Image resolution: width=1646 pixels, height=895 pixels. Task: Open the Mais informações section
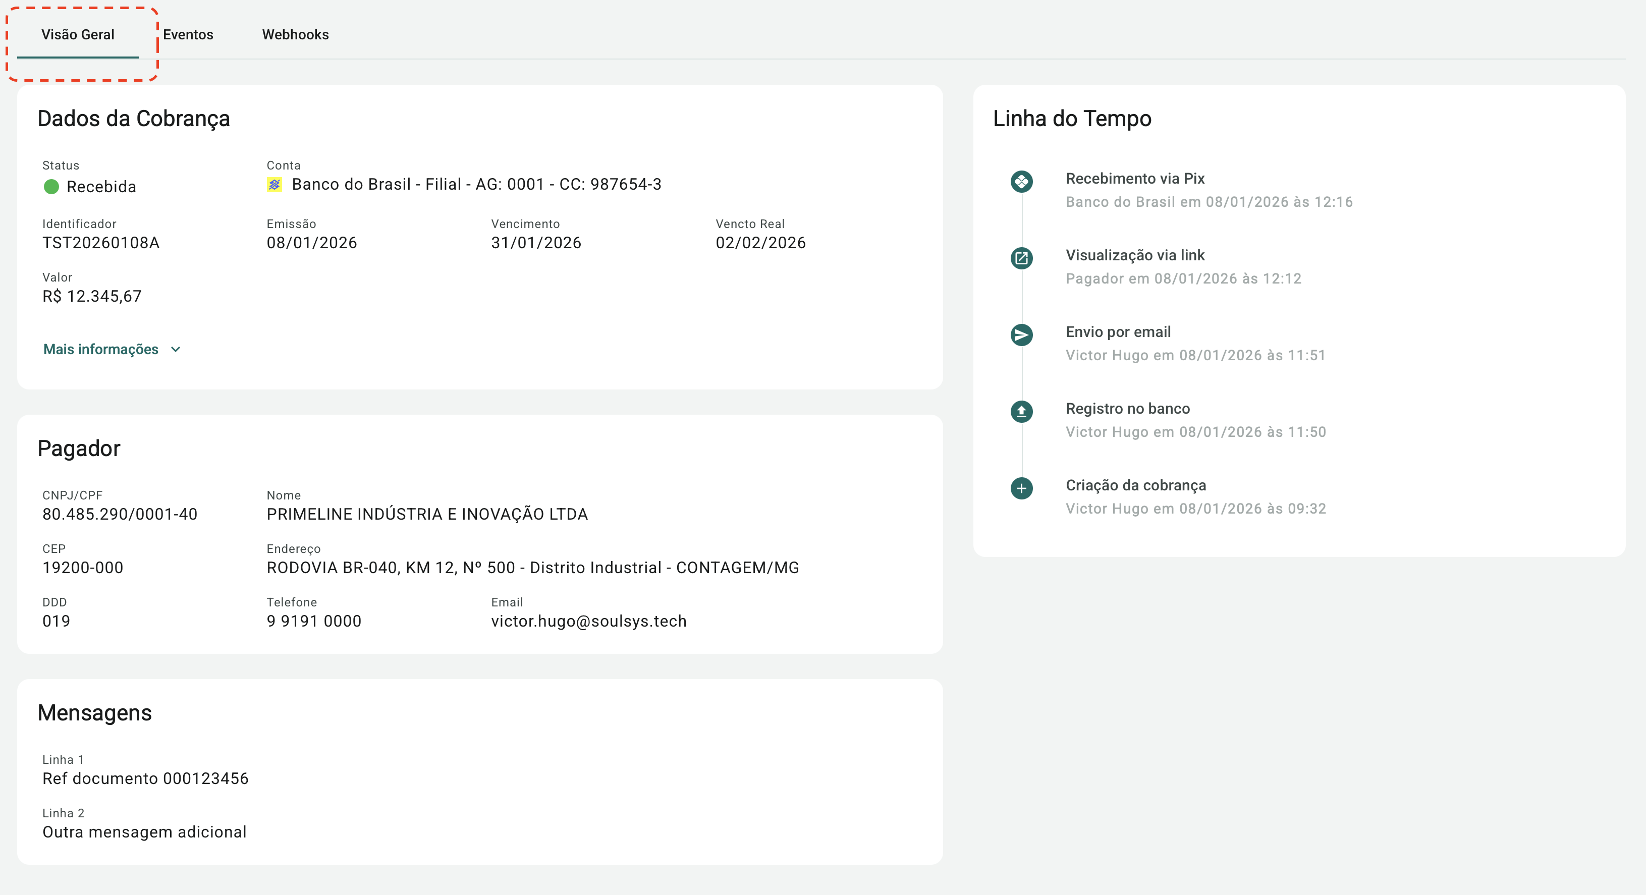tap(101, 350)
